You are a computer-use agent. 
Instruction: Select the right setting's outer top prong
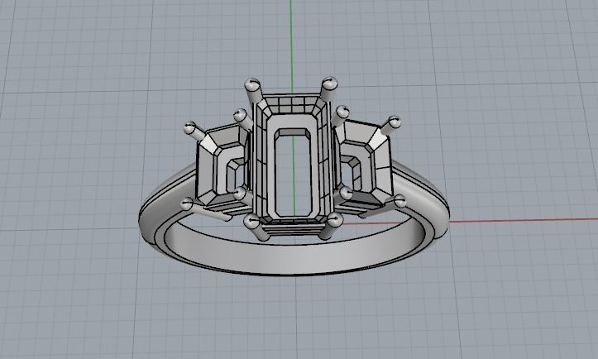pyautogui.click(x=390, y=125)
